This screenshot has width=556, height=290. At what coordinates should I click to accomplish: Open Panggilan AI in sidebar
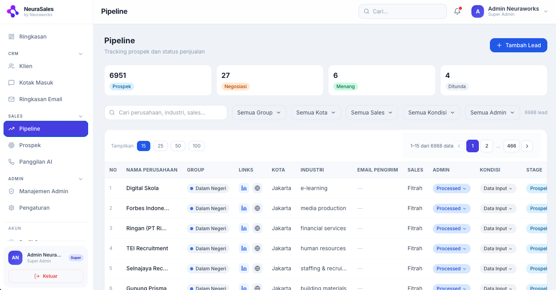tap(46, 162)
